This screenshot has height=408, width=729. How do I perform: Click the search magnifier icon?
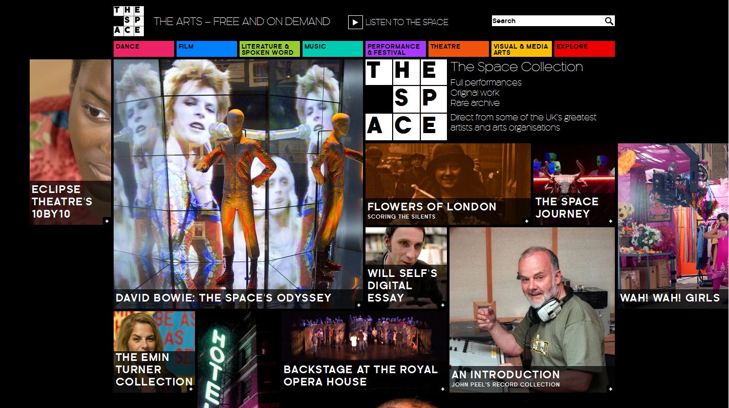609,21
